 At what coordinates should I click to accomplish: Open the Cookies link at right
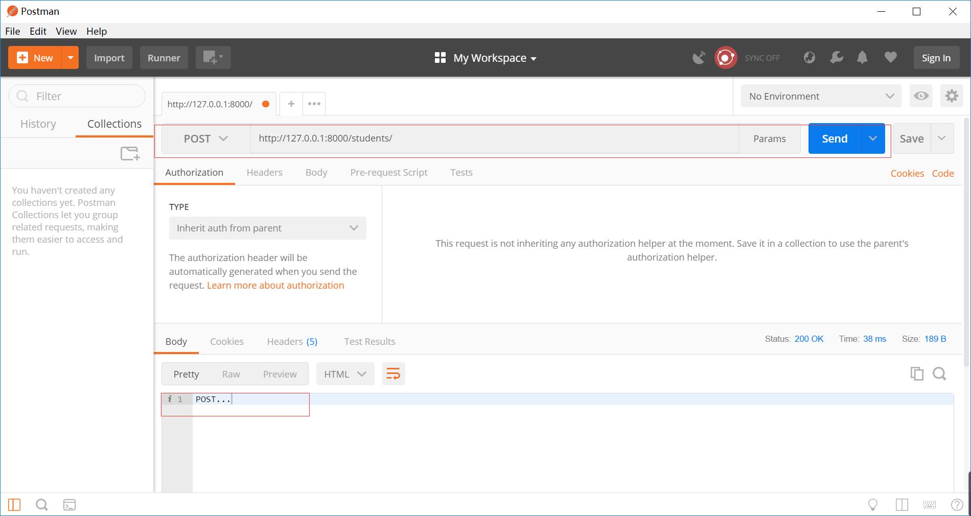click(907, 173)
